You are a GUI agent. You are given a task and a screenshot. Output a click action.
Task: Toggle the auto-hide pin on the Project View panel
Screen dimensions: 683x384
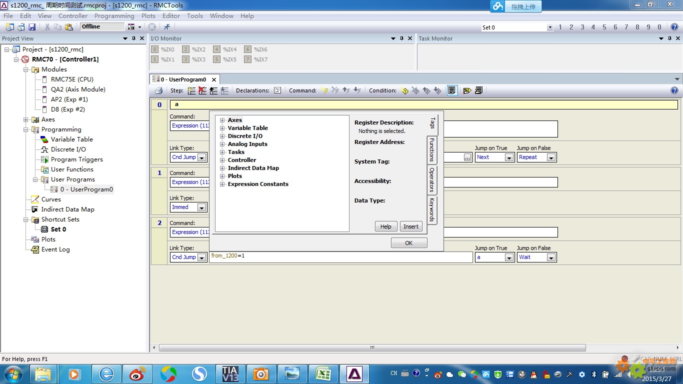[134, 38]
